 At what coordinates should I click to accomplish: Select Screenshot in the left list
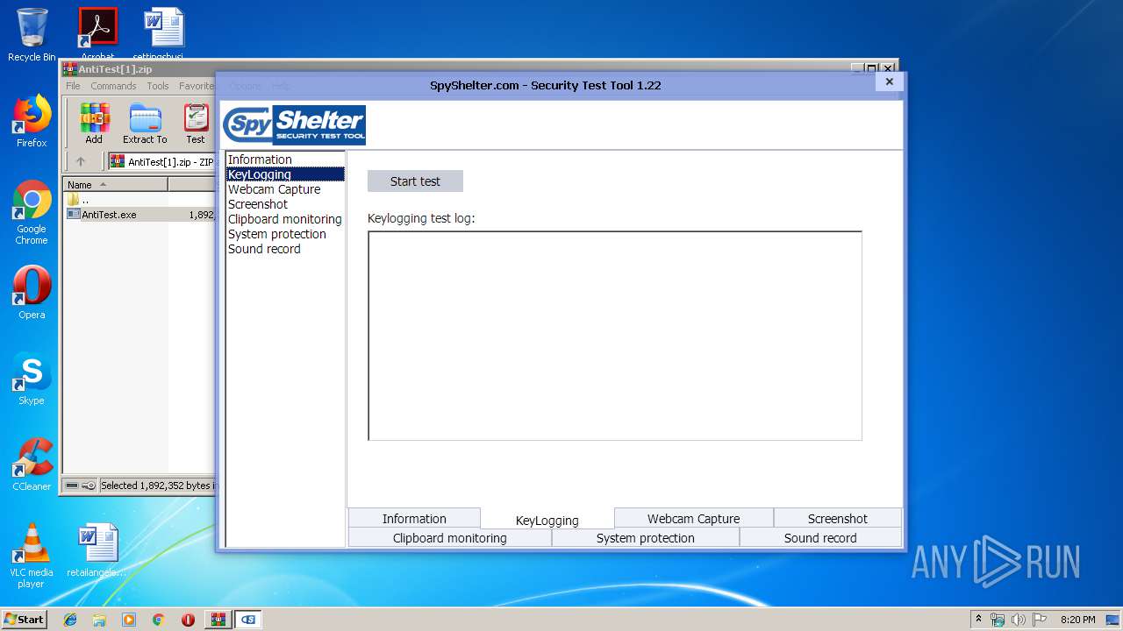click(x=285, y=204)
